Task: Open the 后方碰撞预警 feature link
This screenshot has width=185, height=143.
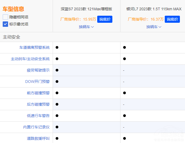Action: tap(38, 104)
